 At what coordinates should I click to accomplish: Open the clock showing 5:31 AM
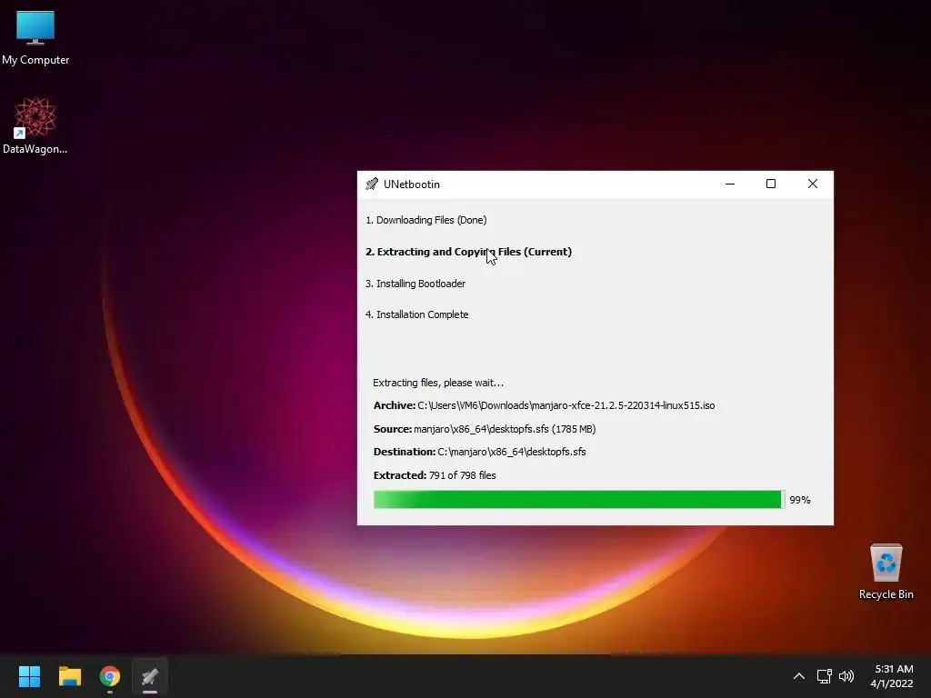892,676
